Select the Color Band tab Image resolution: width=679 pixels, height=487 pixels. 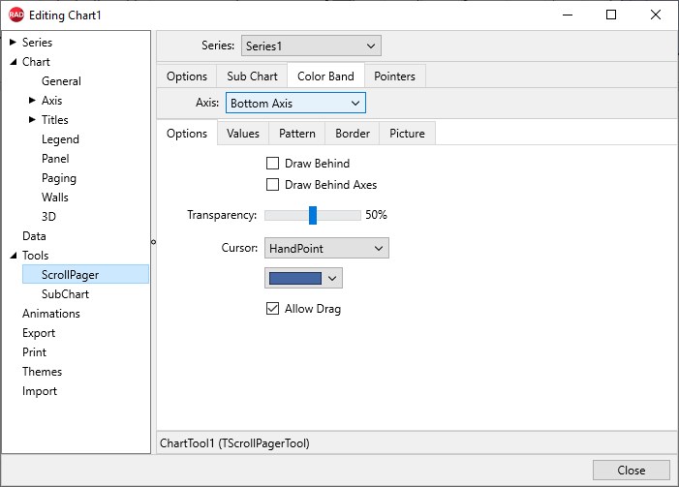(325, 76)
